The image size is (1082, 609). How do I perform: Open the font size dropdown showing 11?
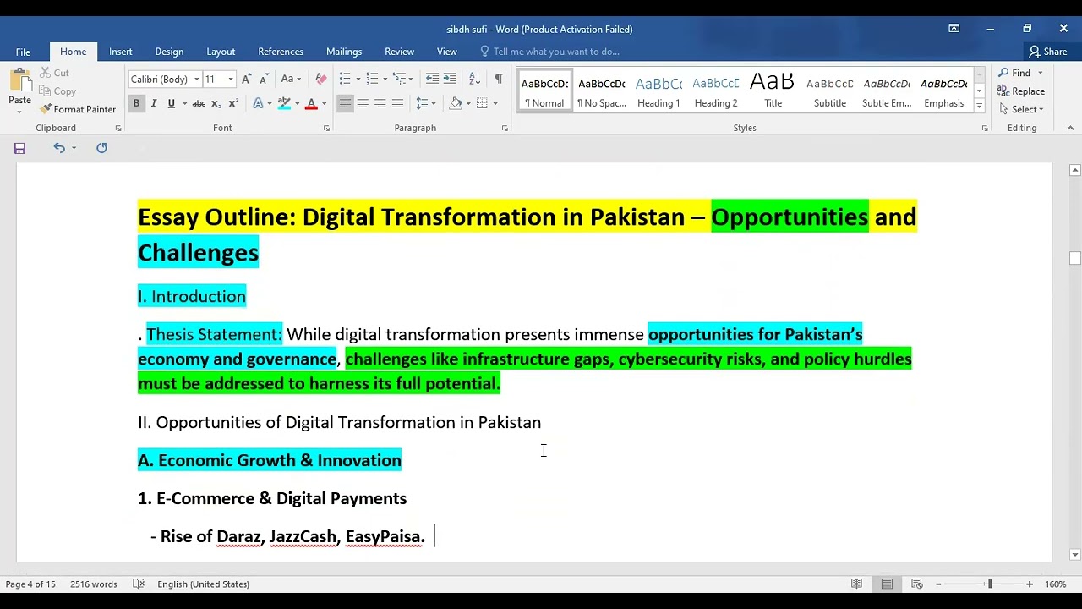click(231, 80)
